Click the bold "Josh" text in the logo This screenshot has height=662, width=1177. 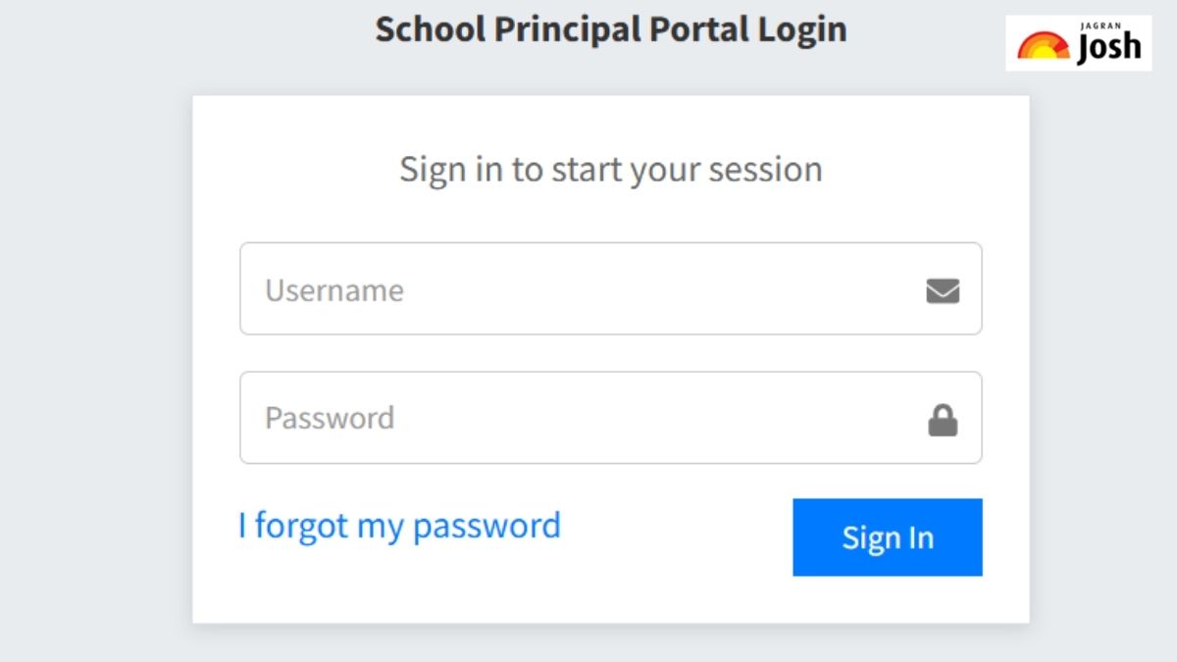[1108, 48]
